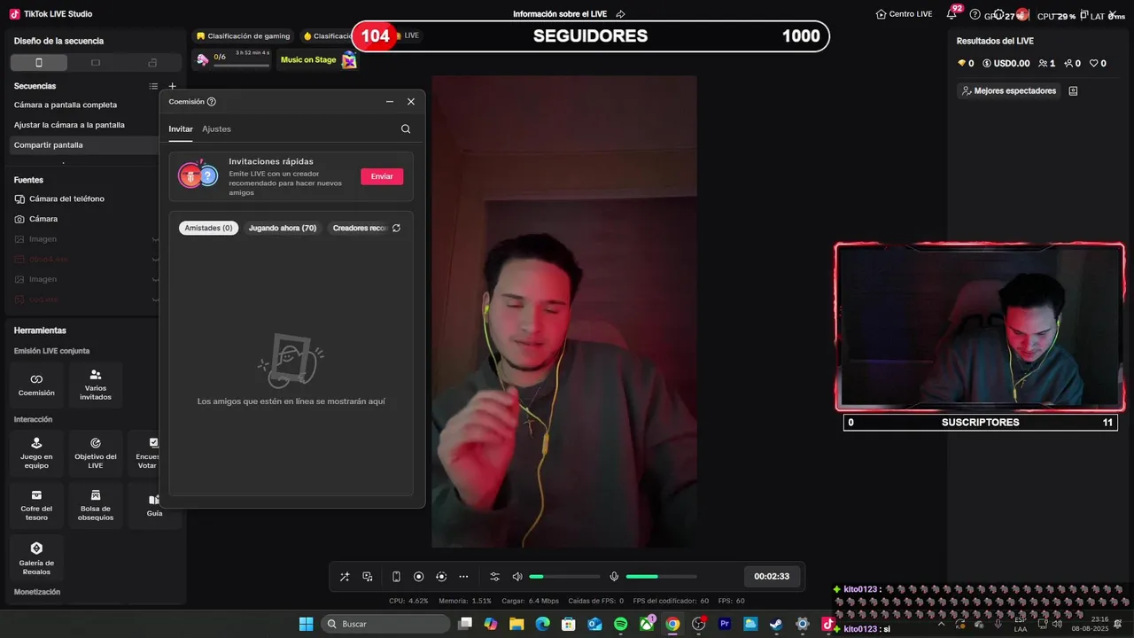The width and height of the screenshot is (1134, 638).
Task: Open the Coemisión help question mark
Action: coord(211,102)
